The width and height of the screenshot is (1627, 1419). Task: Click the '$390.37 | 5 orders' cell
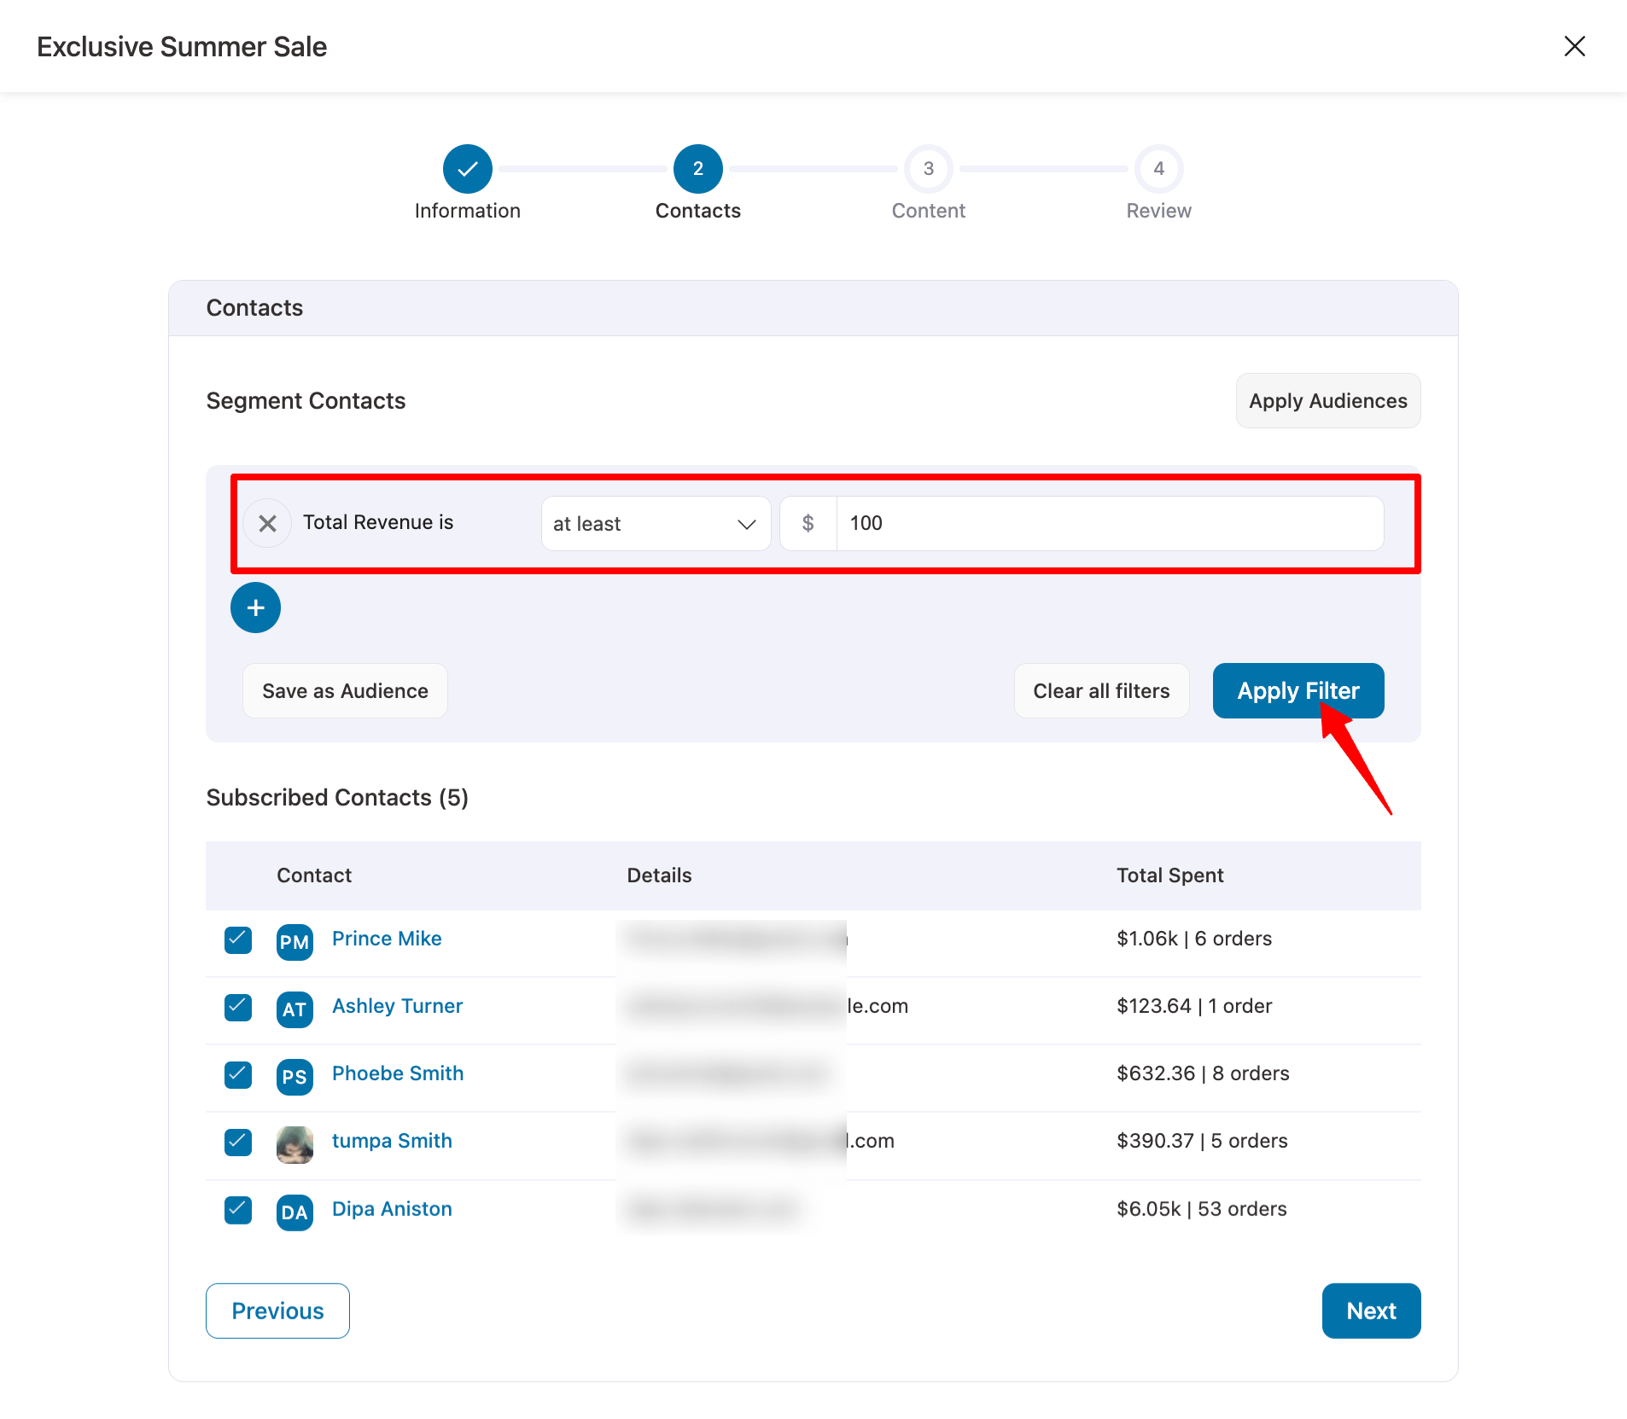point(1202,1141)
